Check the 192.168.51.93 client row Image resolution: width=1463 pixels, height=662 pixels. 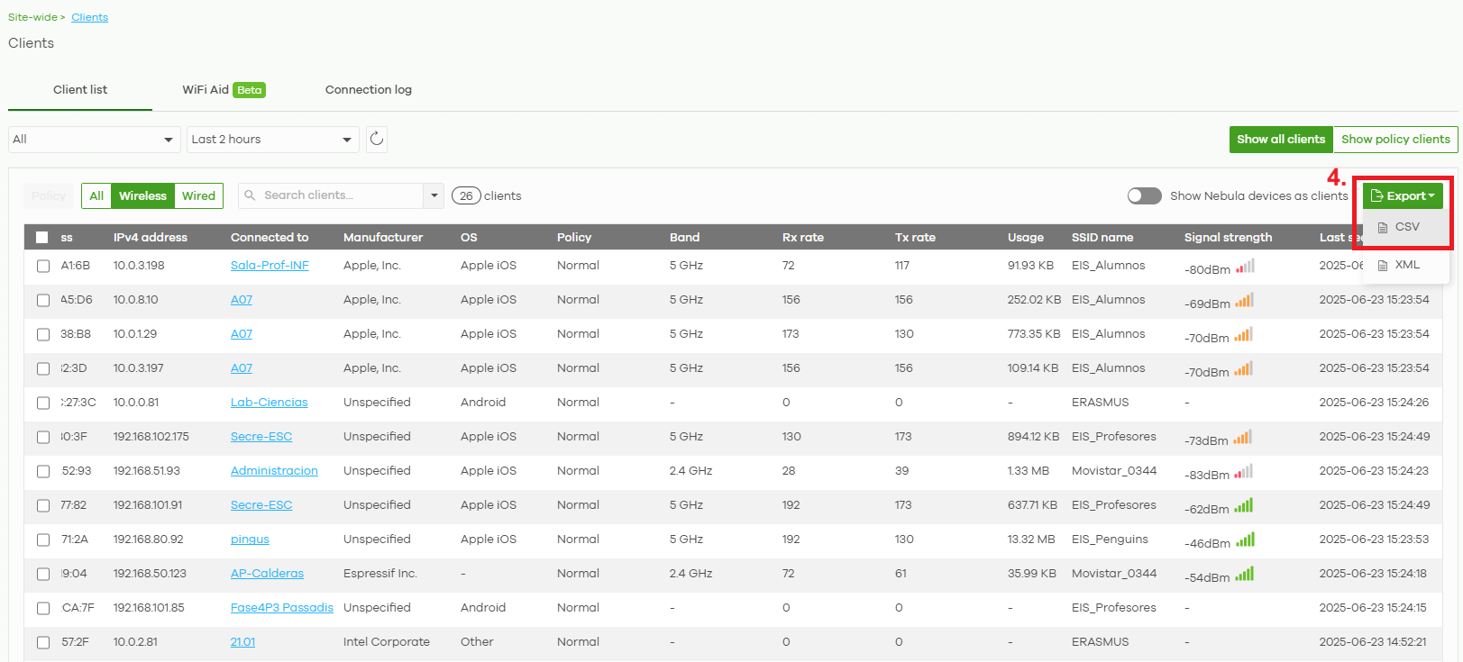[x=43, y=472]
